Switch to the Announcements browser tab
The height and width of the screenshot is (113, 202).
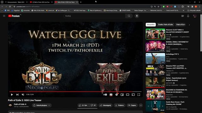(x=16, y=2)
